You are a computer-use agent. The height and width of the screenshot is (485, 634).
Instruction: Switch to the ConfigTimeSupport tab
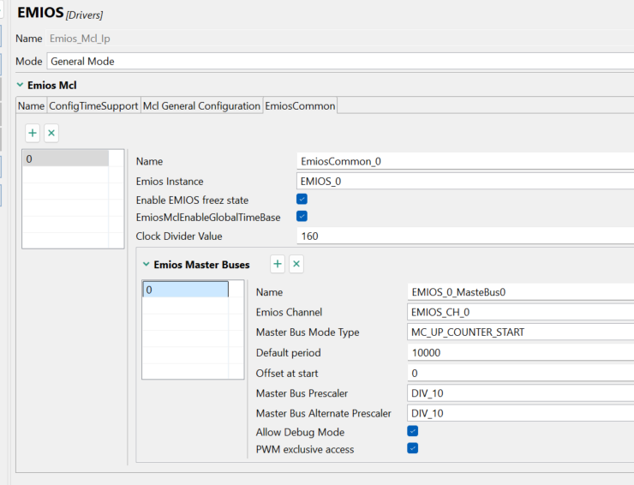click(x=93, y=105)
